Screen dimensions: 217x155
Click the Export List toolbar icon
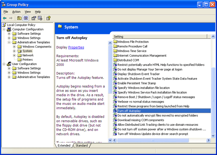click(x=40, y=18)
